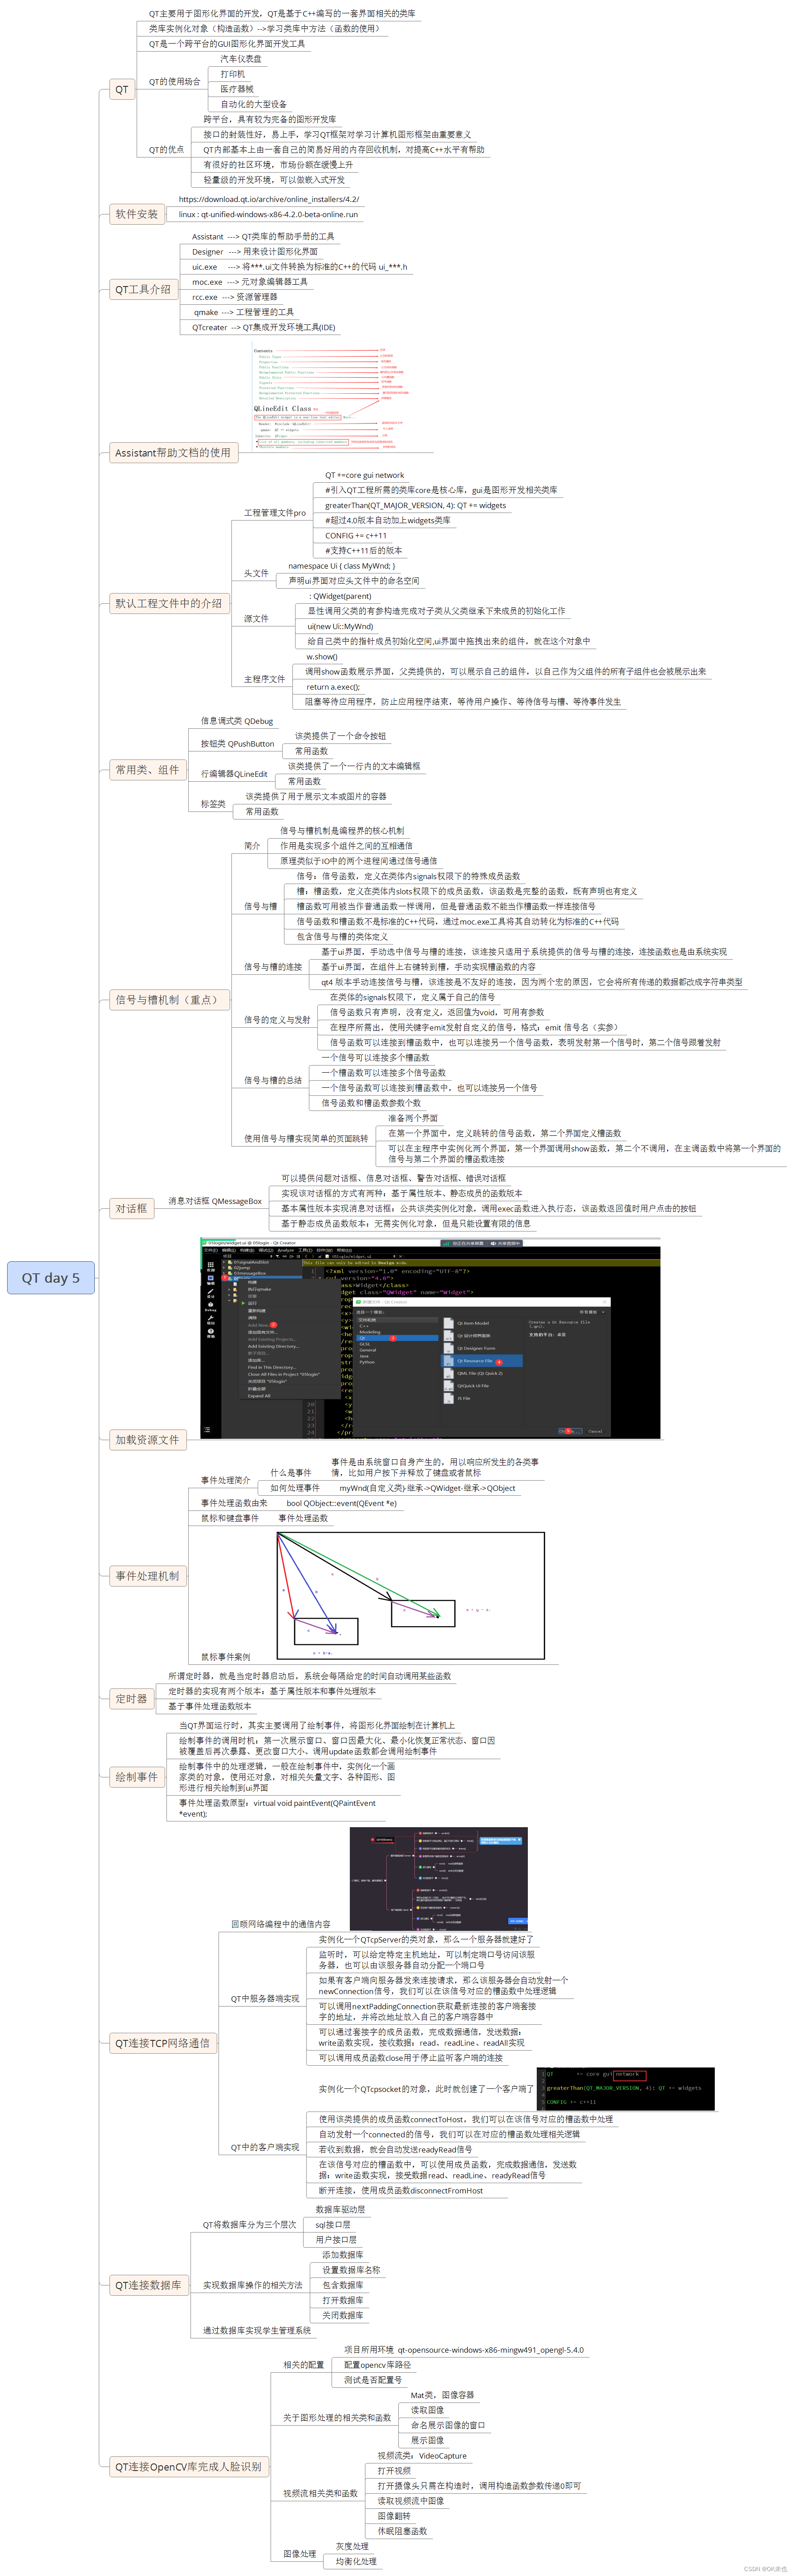The image size is (794, 2576).
Task: Select the "配置opencv库路径" leaf node
Action: click(x=377, y=2365)
